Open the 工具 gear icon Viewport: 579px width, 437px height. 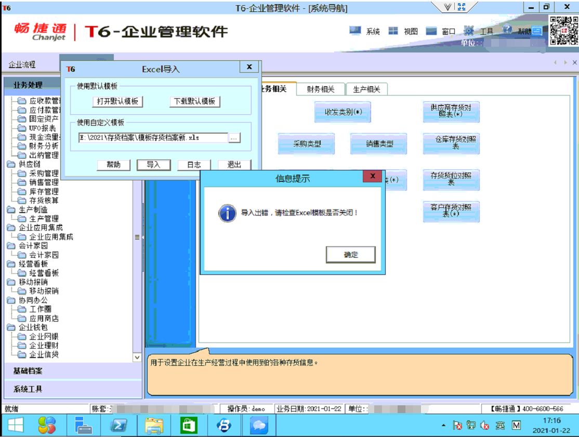(469, 31)
